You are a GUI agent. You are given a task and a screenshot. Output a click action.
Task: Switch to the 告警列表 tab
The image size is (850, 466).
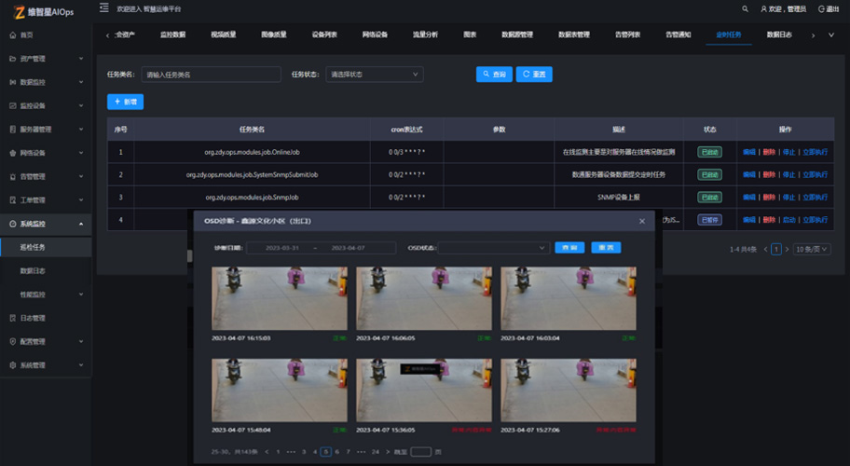point(627,34)
